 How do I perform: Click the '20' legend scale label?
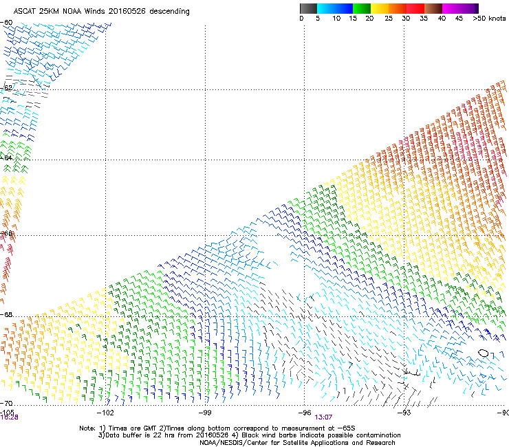[369, 19]
